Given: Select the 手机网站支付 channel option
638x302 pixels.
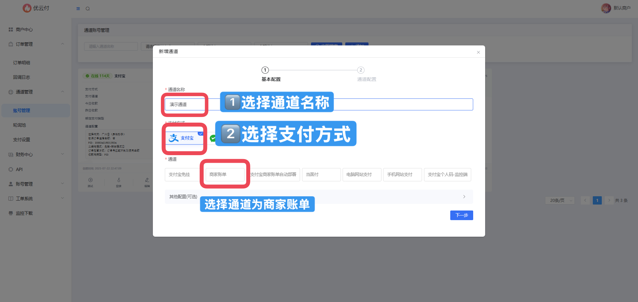Looking at the screenshot, I should pyautogui.click(x=402, y=174).
